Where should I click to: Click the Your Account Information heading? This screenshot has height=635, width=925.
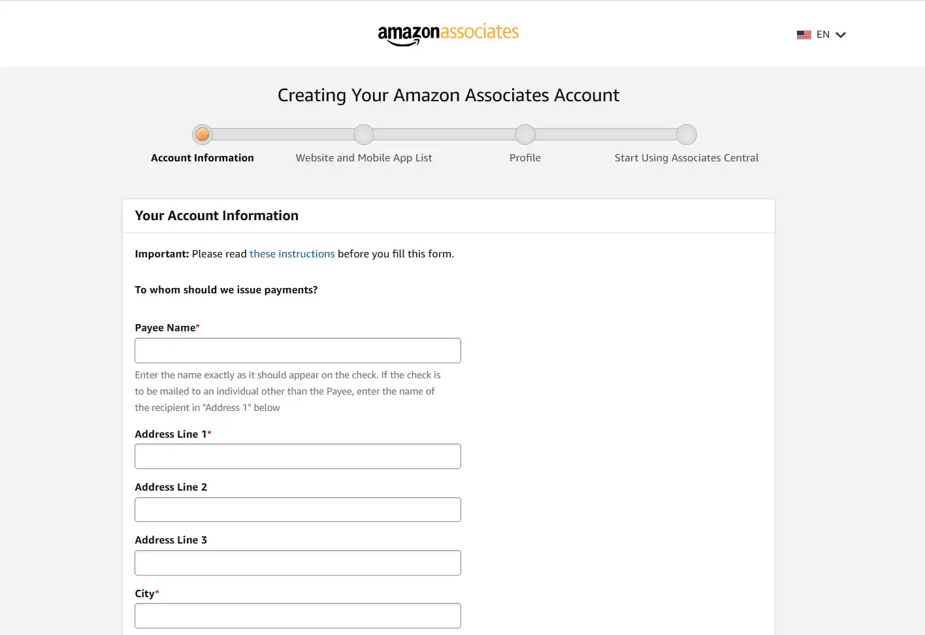pyautogui.click(x=217, y=216)
